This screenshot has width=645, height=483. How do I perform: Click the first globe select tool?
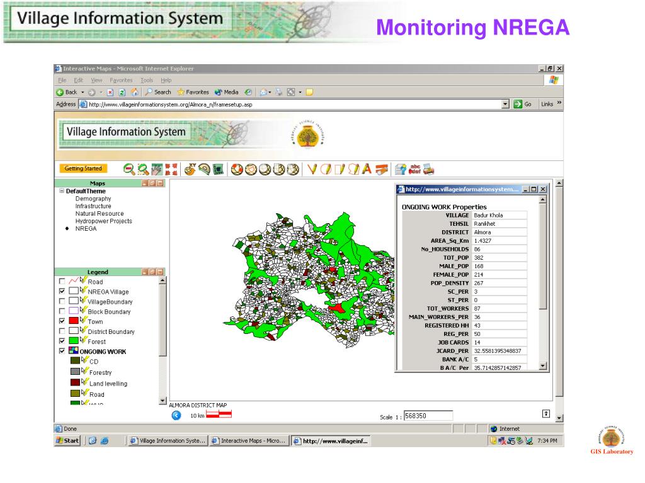[x=237, y=169]
